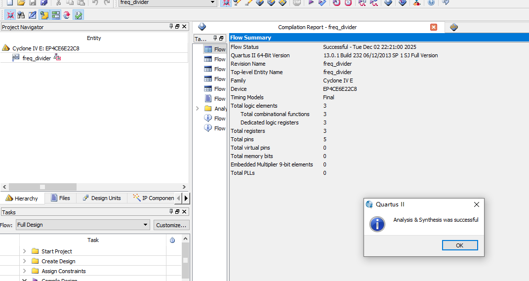Click the Compilation Report chip icon
529x281 pixels.
pyautogui.click(x=202, y=27)
